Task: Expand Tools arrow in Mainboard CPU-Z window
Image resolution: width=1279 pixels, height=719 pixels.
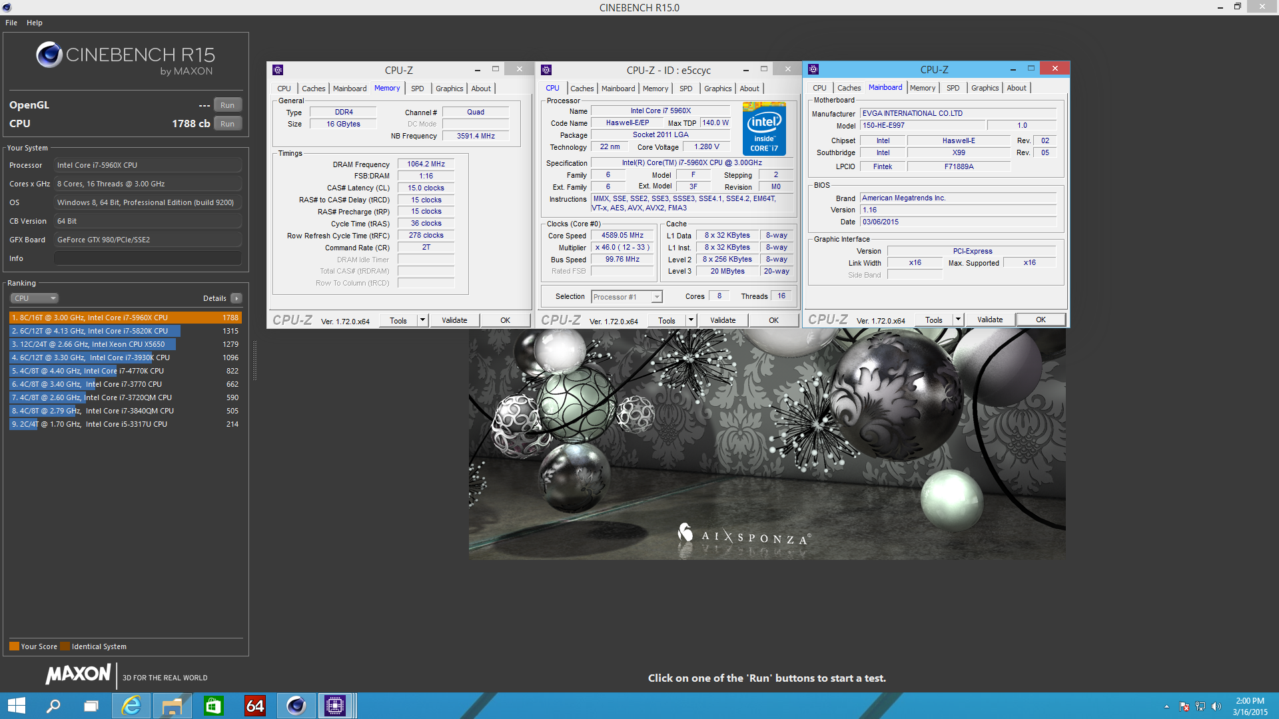Action: (x=958, y=320)
